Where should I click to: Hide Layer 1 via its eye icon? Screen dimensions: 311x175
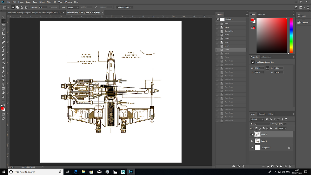(252, 141)
